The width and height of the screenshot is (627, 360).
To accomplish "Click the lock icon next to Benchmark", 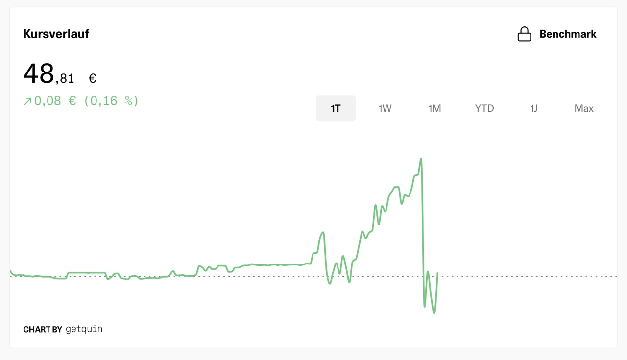I will tap(524, 34).
